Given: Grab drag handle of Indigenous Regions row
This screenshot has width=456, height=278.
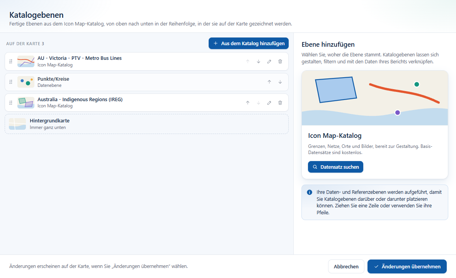Looking at the screenshot, I should [11, 103].
